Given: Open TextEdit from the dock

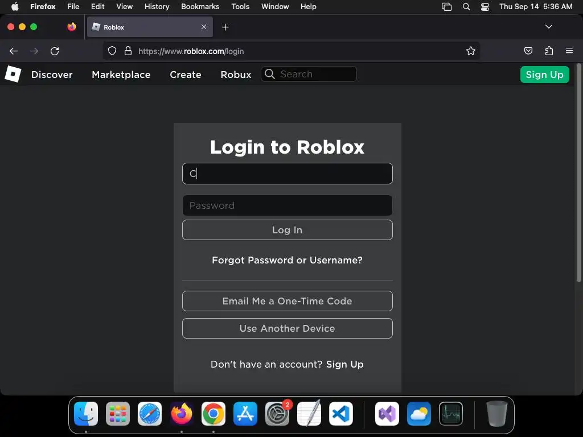Looking at the screenshot, I should [x=309, y=414].
